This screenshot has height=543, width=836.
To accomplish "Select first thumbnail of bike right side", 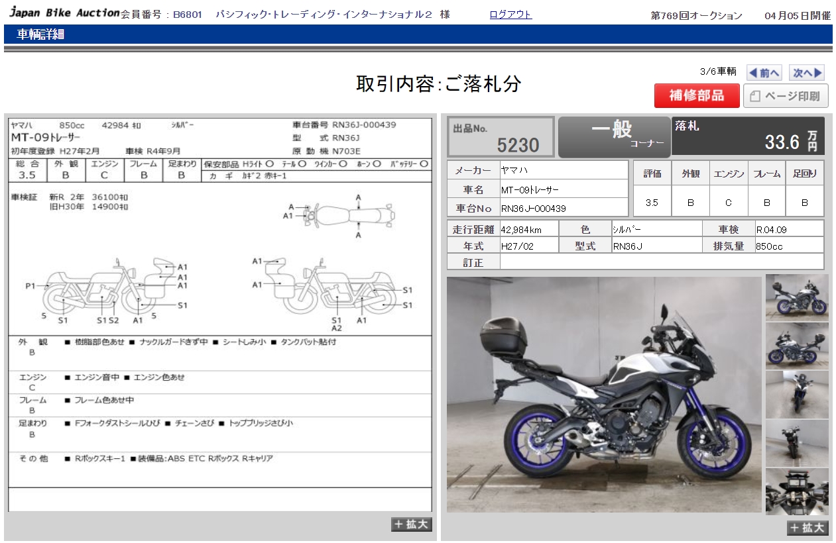I will coord(797,297).
